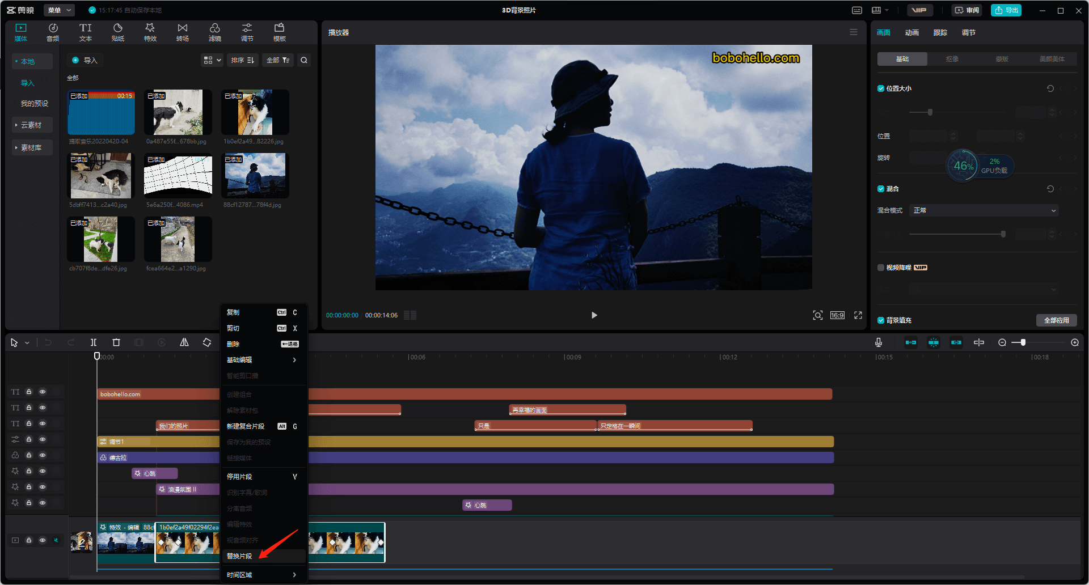
Task: Click the mirror flip icon in timeline toolbar
Action: [x=184, y=342]
